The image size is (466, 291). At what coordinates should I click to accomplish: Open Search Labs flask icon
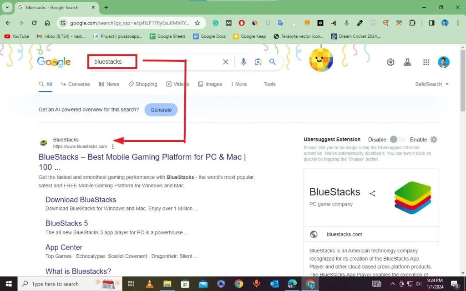(407, 62)
